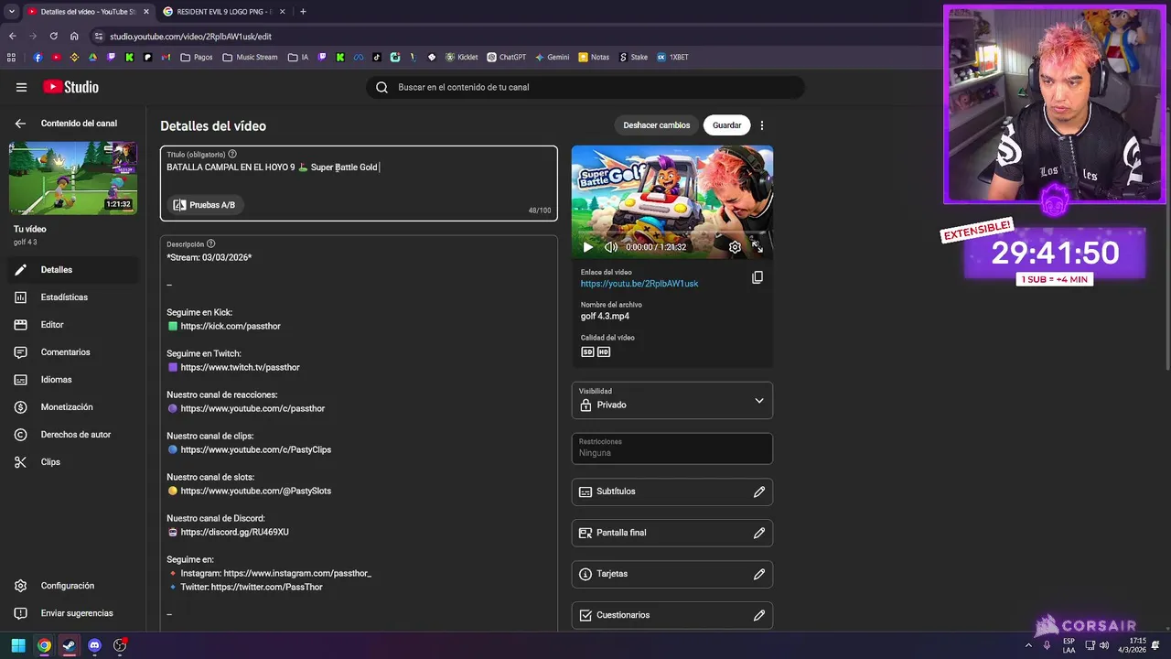Copy the video link with copy icon

point(757,277)
